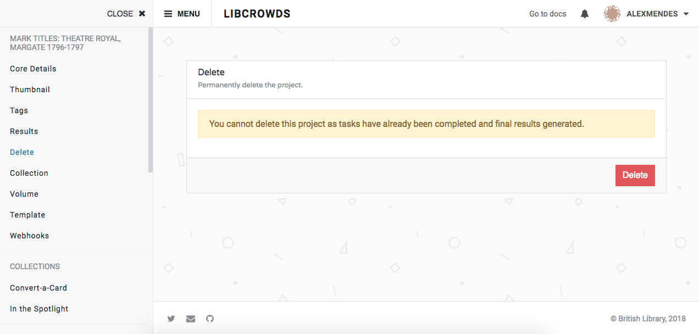
Task: Click the Twitter icon in footer
Action: click(171, 319)
